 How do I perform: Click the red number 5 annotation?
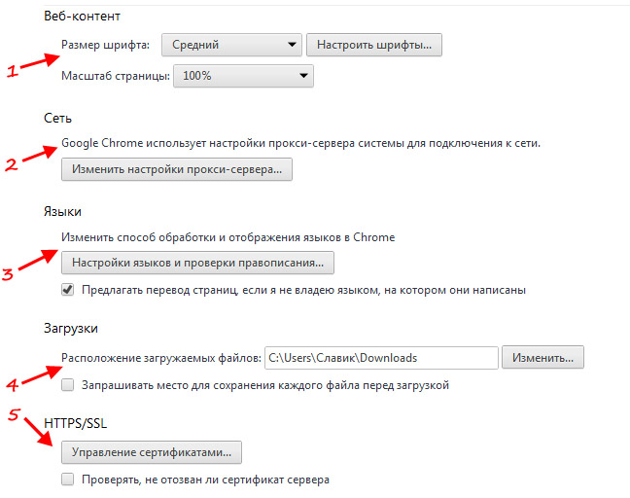14,415
